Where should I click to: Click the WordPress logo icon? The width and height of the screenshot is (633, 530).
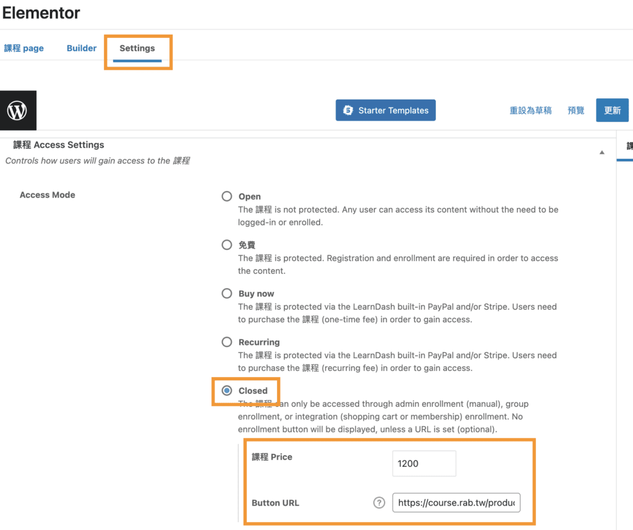[18, 111]
